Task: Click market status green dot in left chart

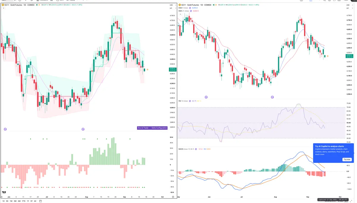Action: (x=37, y=5)
